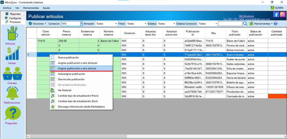The width and height of the screenshot is (287, 139).
Task: Select the Gorra de béisbol title cell
Action: (236, 78)
